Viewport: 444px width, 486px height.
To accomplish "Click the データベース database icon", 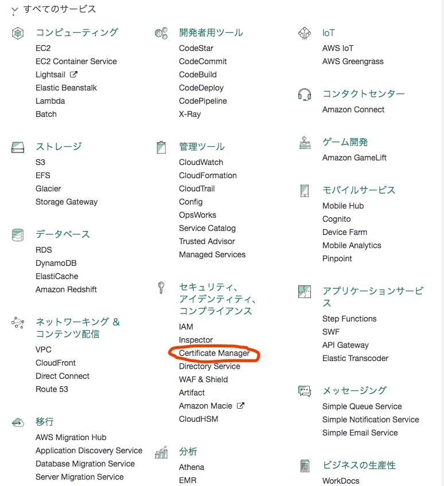I will tap(17, 234).
